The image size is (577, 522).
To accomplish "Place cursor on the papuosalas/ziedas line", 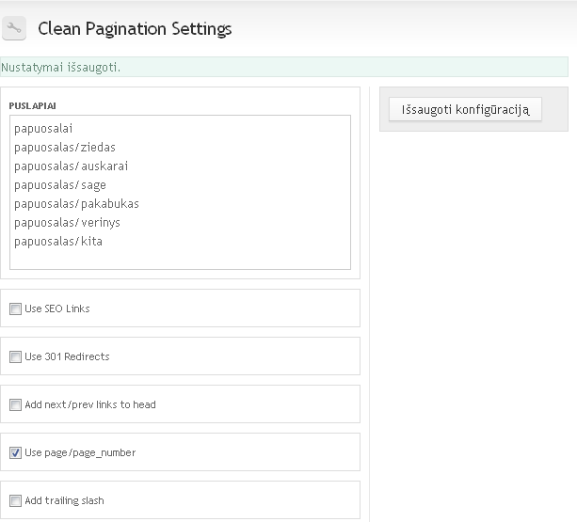I will point(65,148).
